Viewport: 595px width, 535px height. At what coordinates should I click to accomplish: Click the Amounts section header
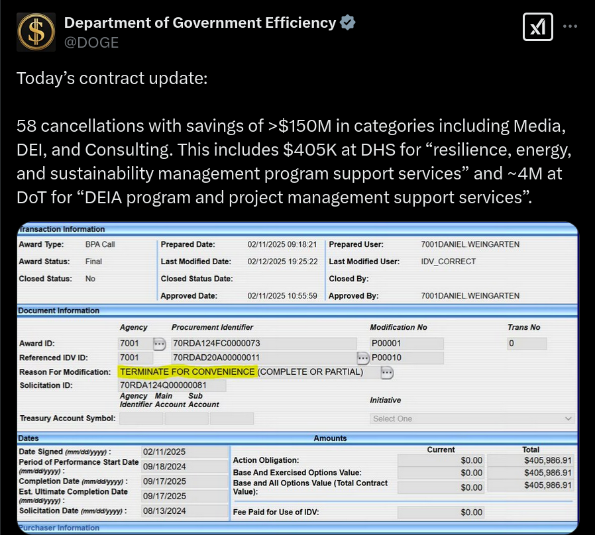[x=330, y=438]
